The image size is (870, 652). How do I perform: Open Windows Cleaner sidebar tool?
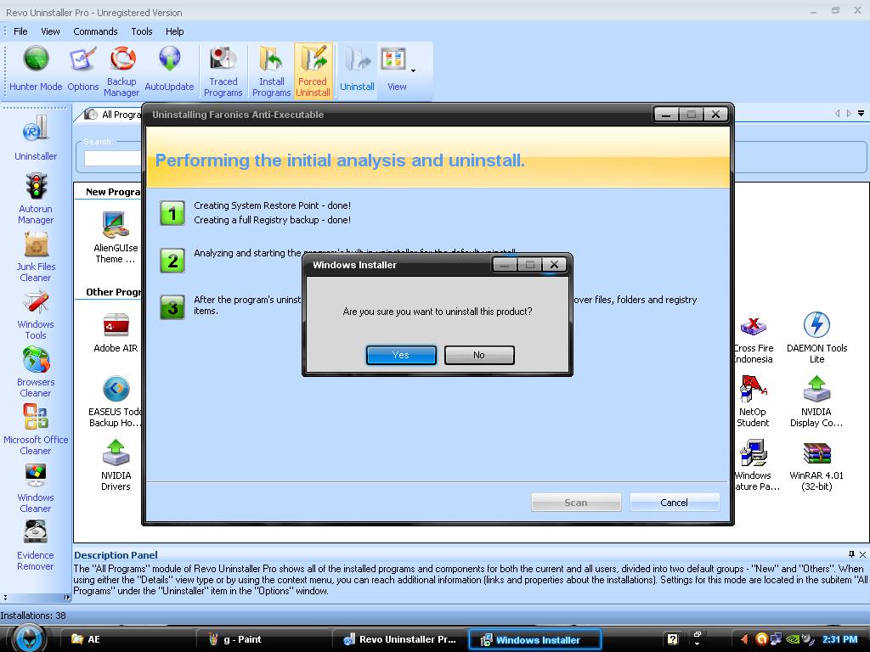click(x=36, y=487)
